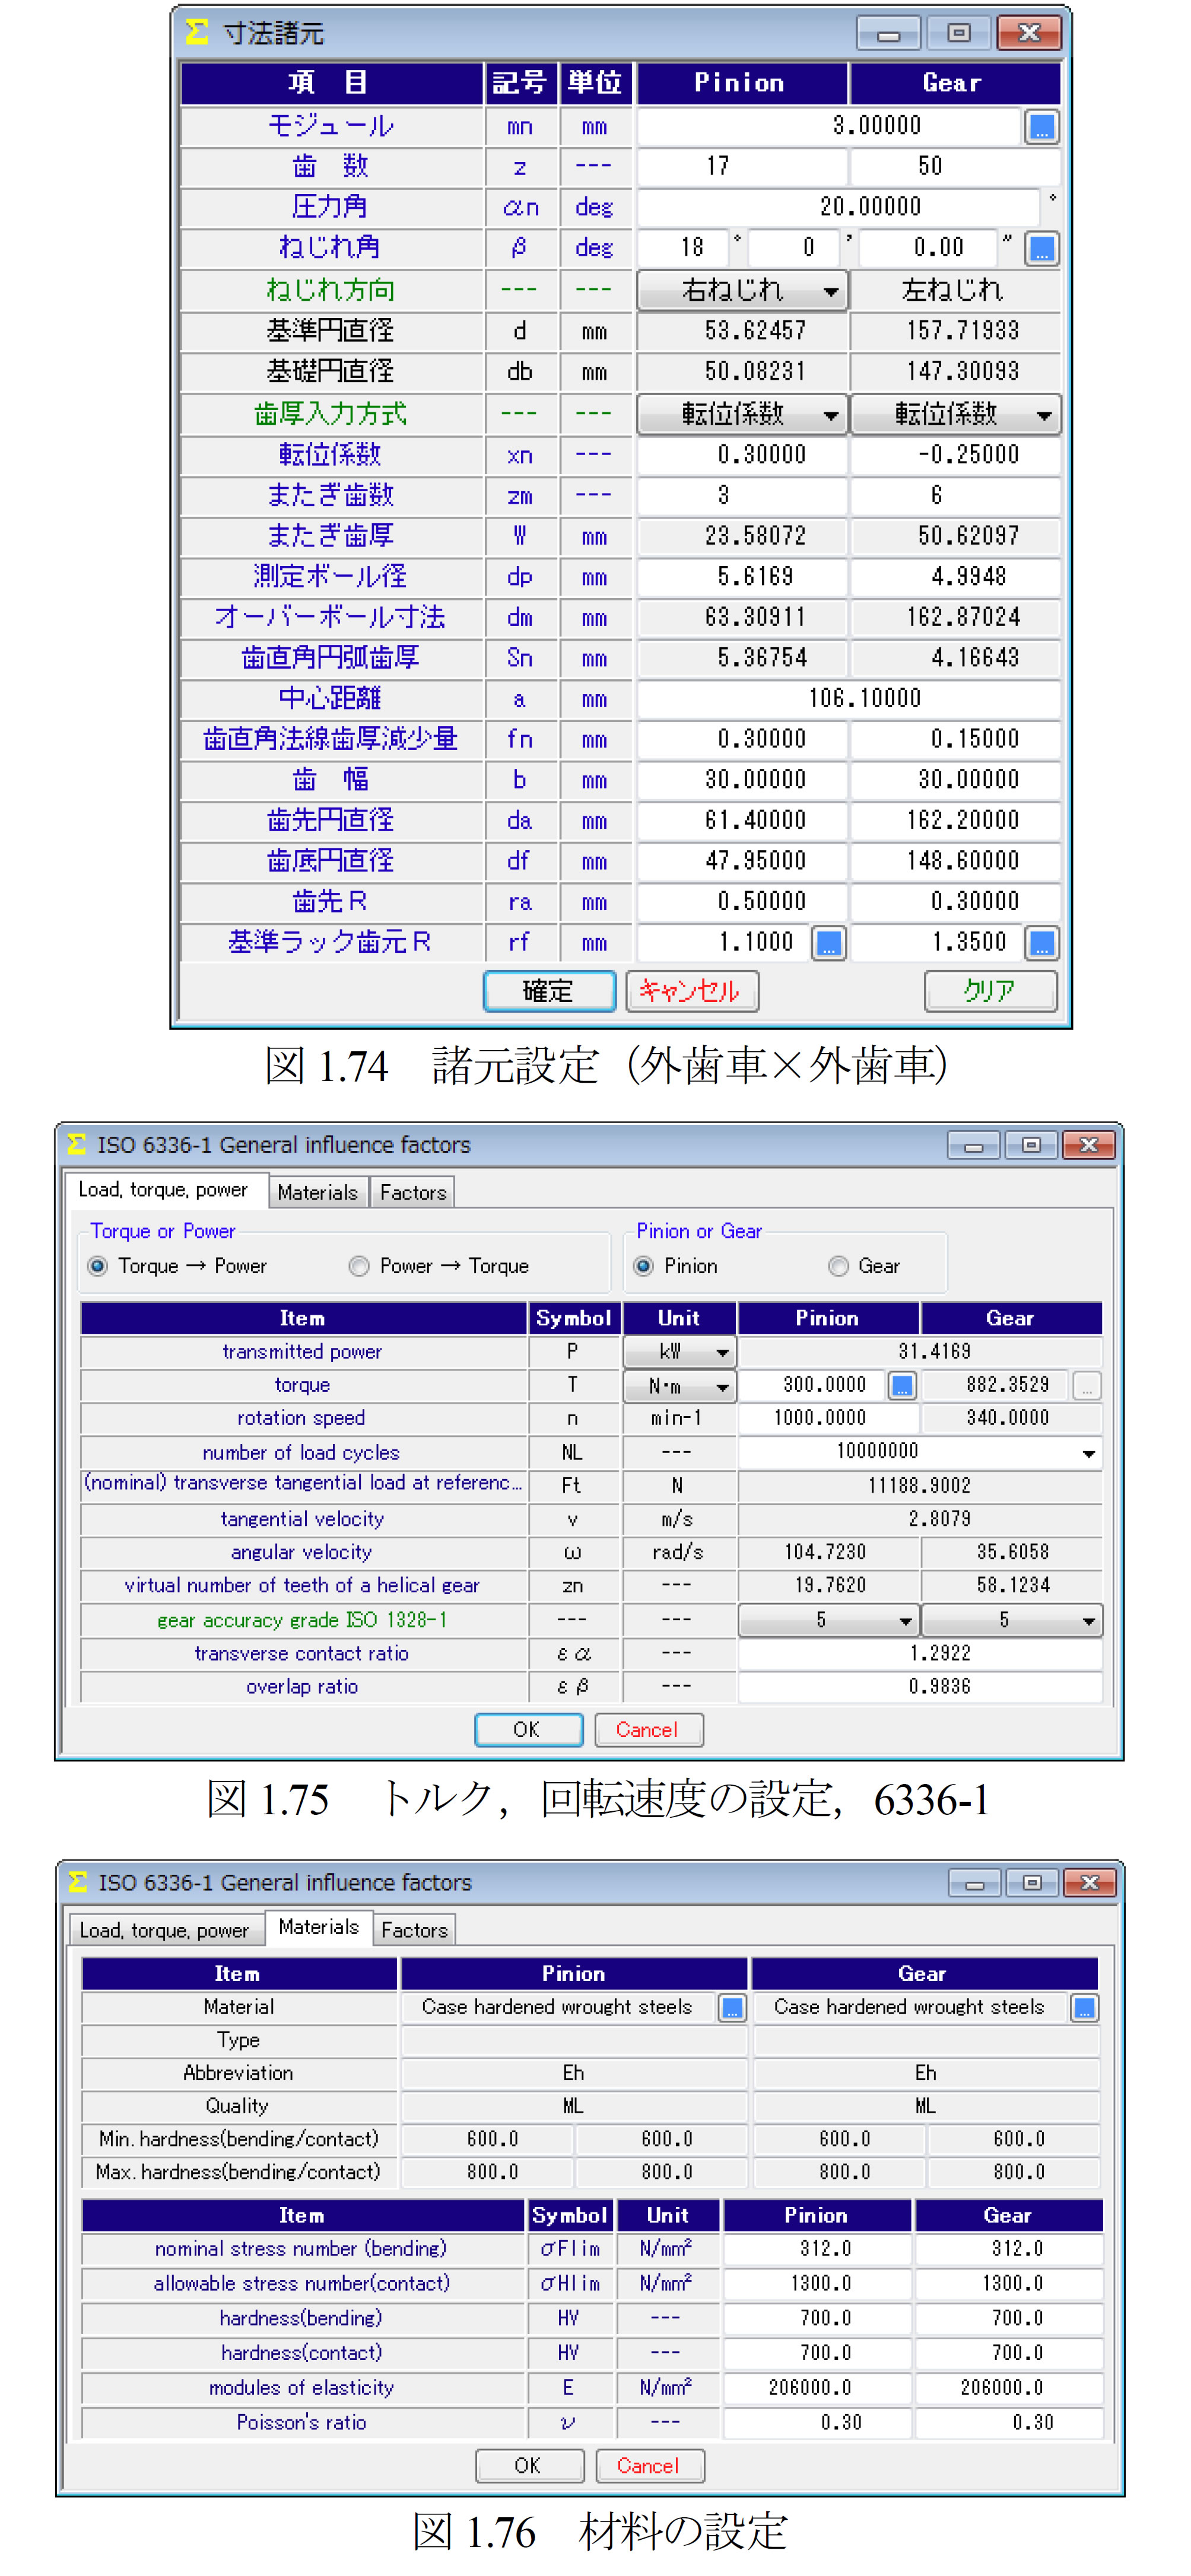Click pinion torque field 300.0000
The image size is (1191, 2576).
[812, 1385]
